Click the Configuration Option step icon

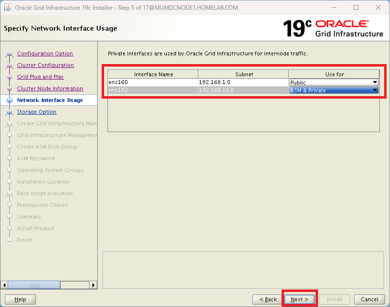[9, 54]
